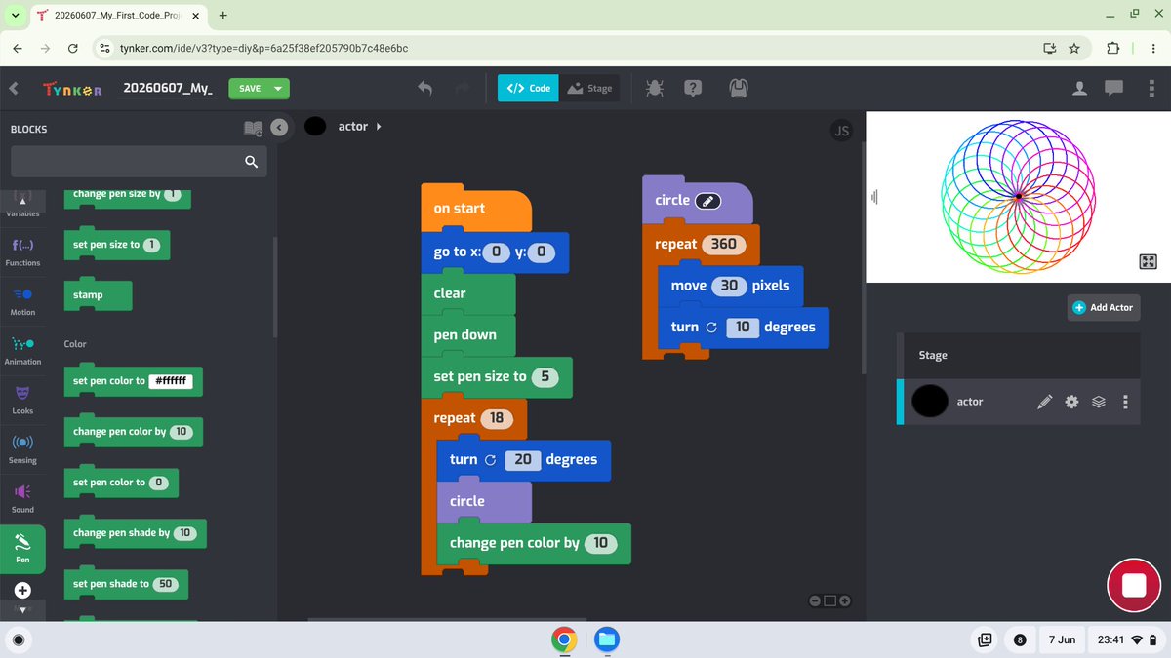Open the chat messages icon
The height and width of the screenshot is (658, 1171).
pyautogui.click(x=1113, y=88)
